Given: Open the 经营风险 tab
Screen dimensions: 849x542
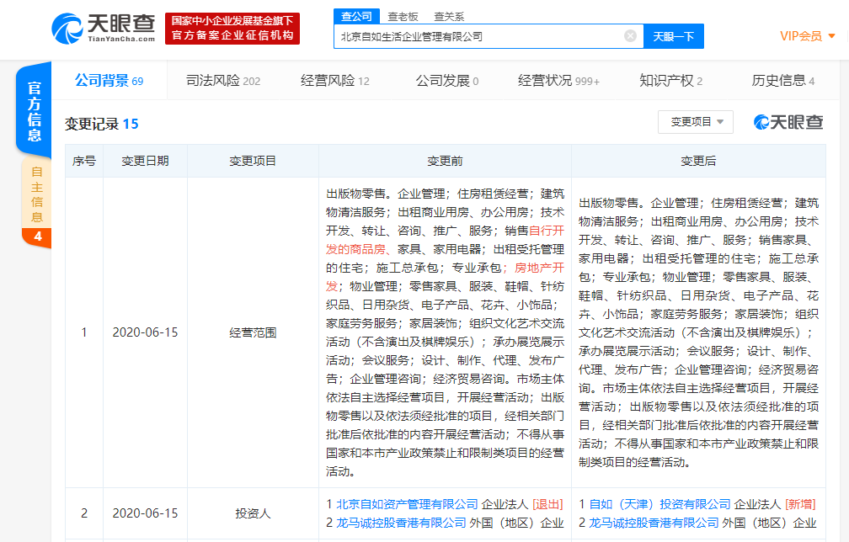Looking at the screenshot, I should [x=335, y=81].
